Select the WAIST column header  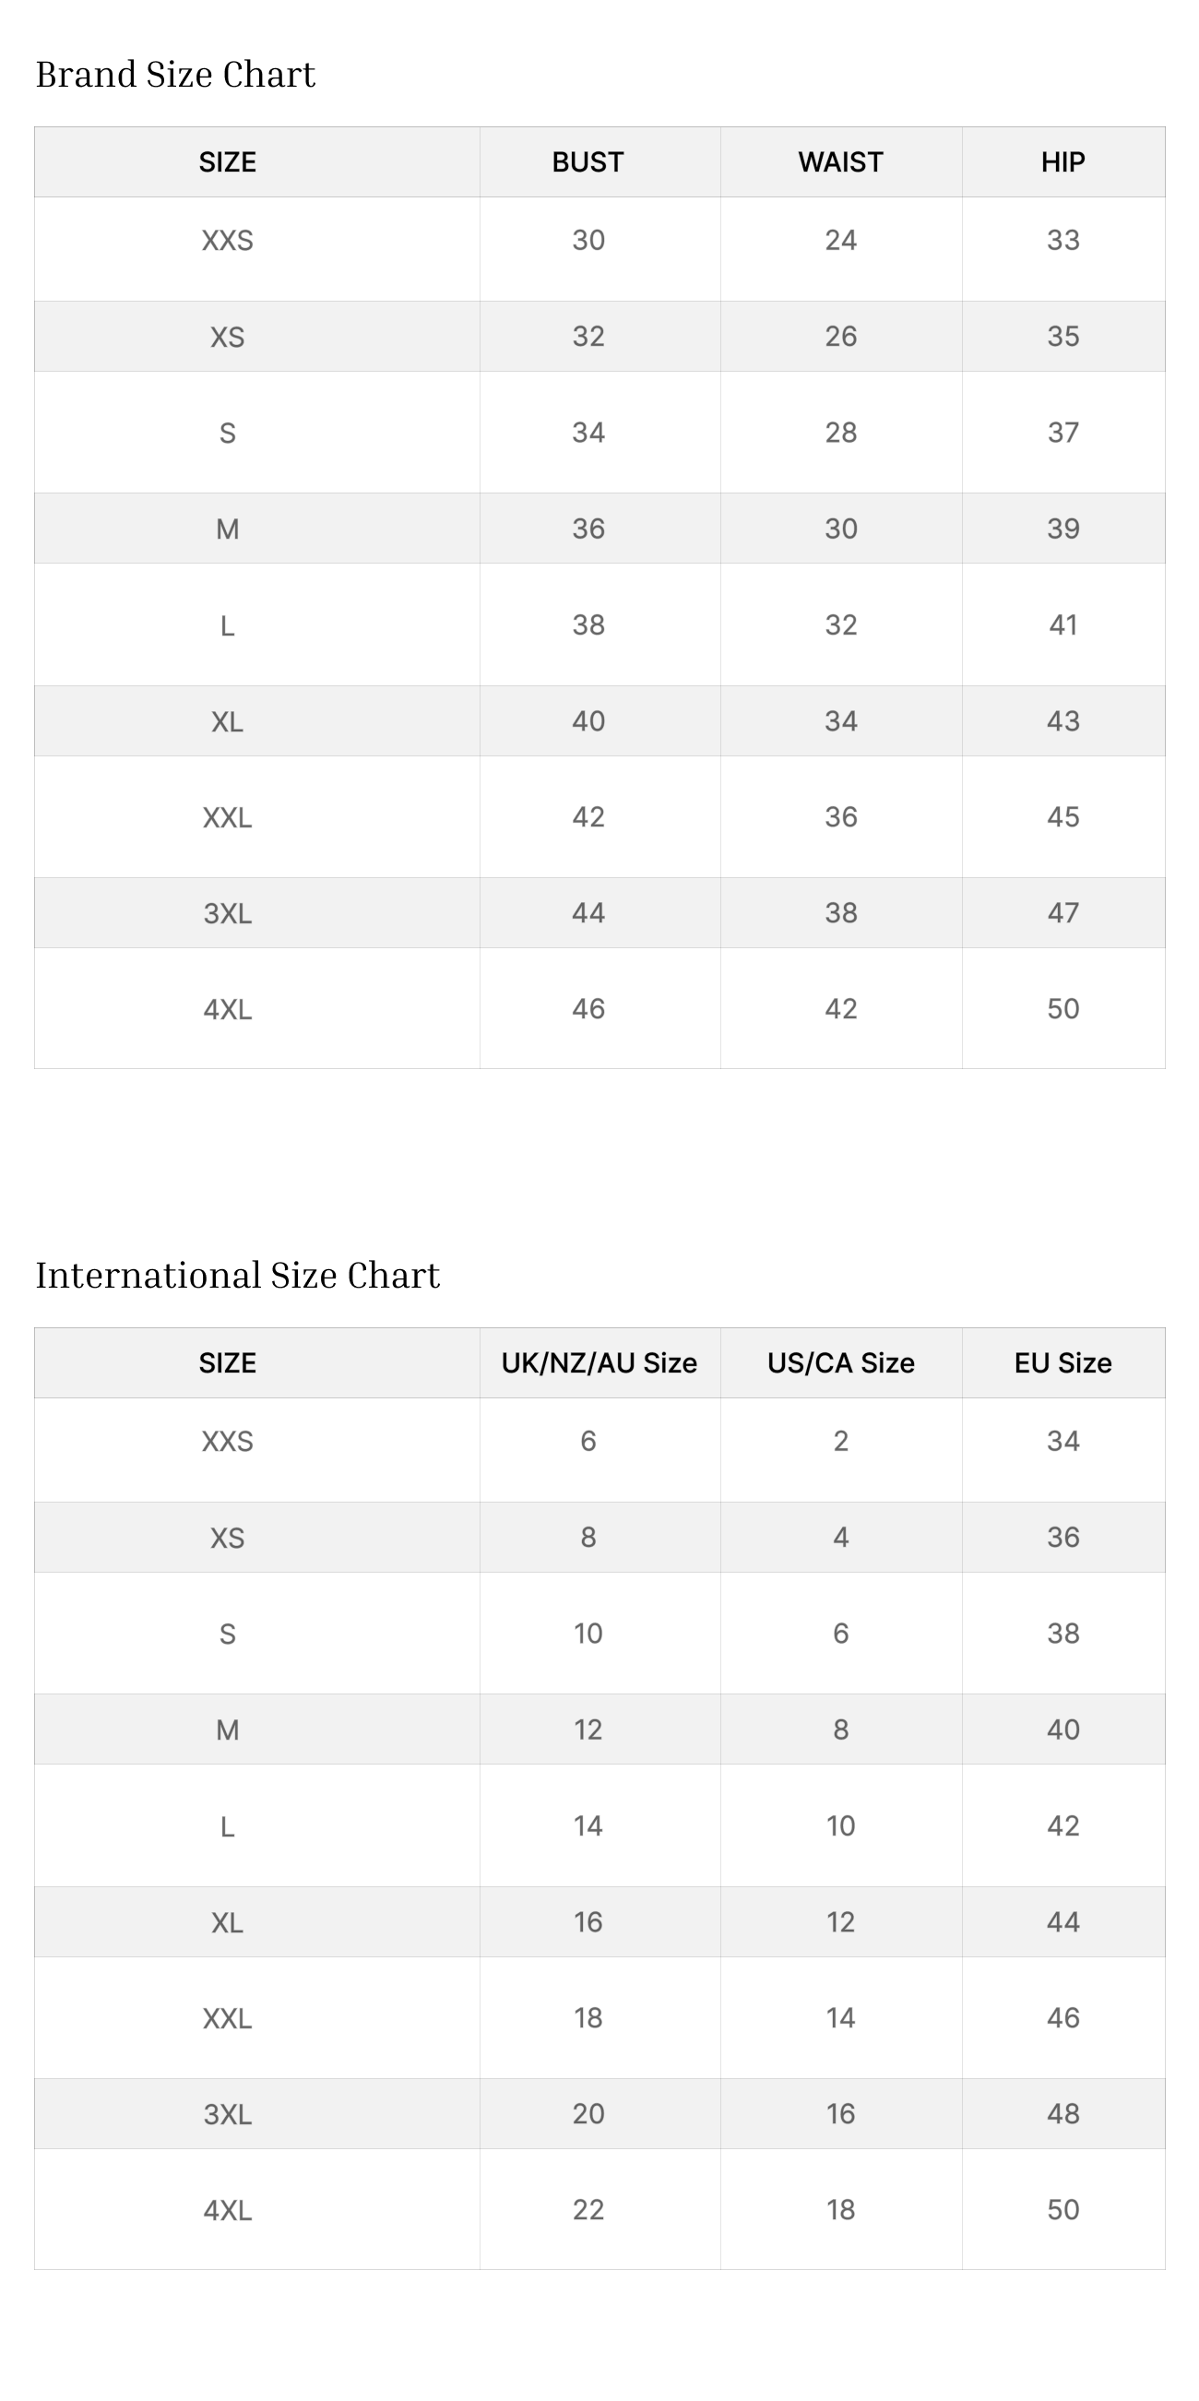point(840,162)
